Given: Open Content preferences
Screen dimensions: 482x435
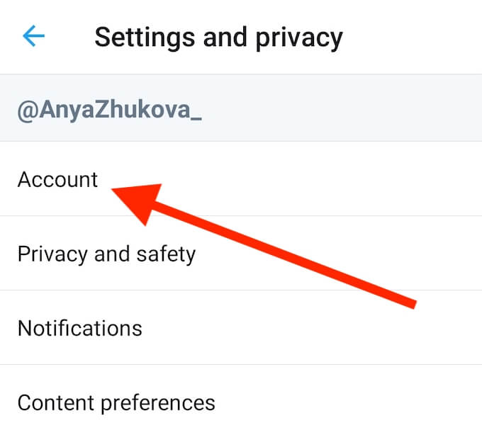Looking at the screenshot, I should (x=116, y=403).
